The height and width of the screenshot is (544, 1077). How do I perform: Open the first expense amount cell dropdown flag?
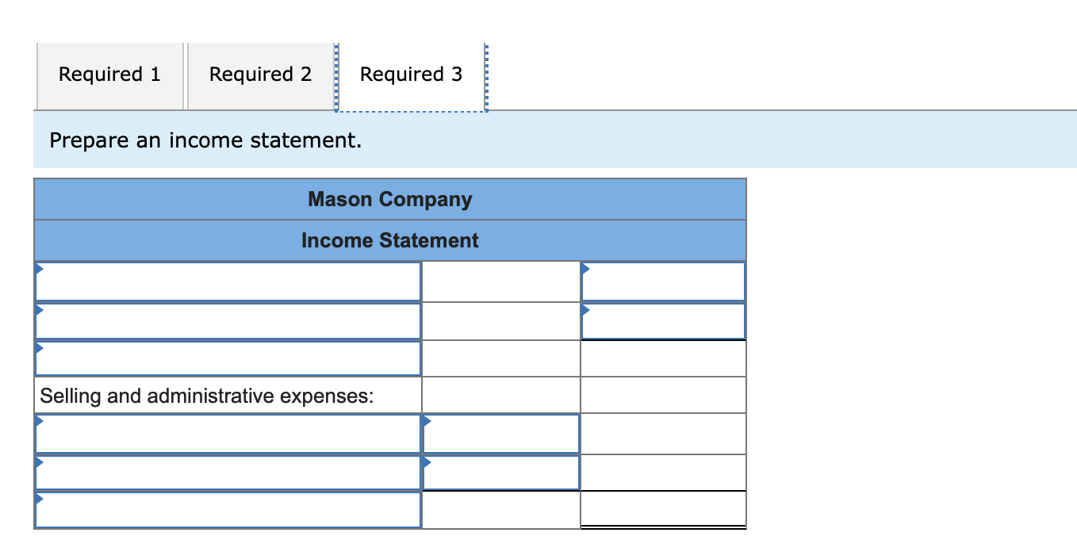point(427,423)
